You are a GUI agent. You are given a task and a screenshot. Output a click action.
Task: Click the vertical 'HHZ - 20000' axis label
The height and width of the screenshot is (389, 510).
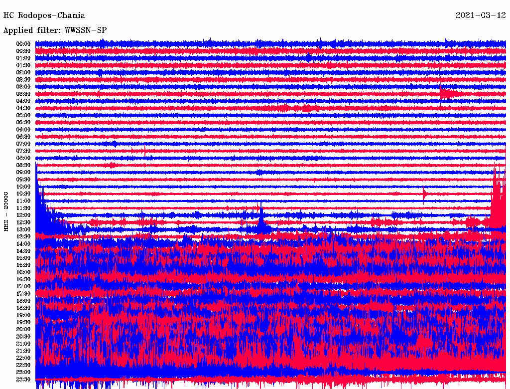pyautogui.click(x=6, y=212)
